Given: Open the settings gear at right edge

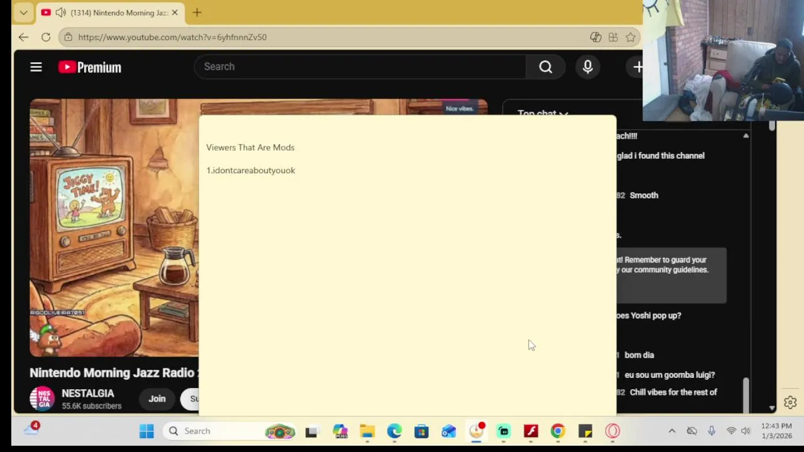Looking at the screenshot, I should (790, 402).
